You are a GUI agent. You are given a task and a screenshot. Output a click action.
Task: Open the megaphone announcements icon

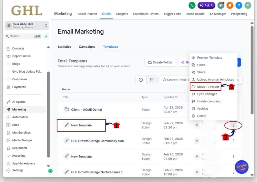point(221,5)
